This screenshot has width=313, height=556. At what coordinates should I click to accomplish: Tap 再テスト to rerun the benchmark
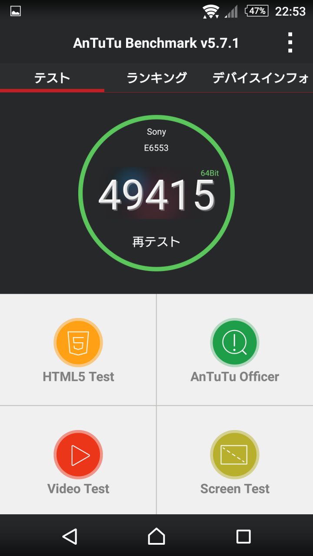[156, 242]
